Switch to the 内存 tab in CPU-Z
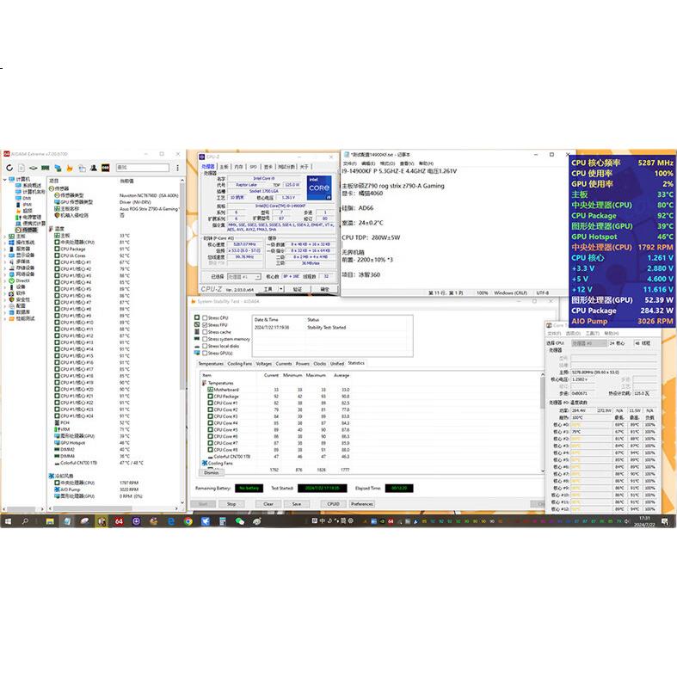The width and height of the screenshot is (677, 677). pyautogui.click(x=238, y=167)
